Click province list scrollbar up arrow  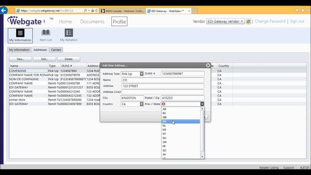tap(202, 109)
